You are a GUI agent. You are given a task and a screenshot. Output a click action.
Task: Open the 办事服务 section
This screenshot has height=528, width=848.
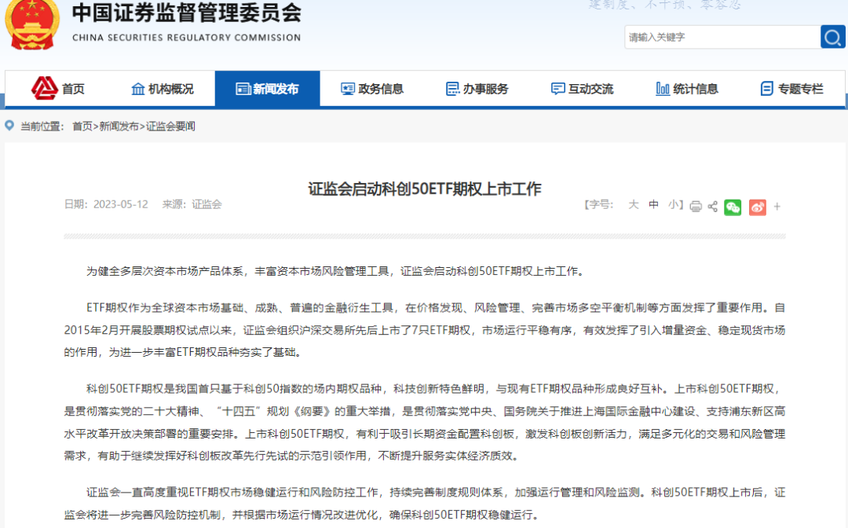[477, 88]
